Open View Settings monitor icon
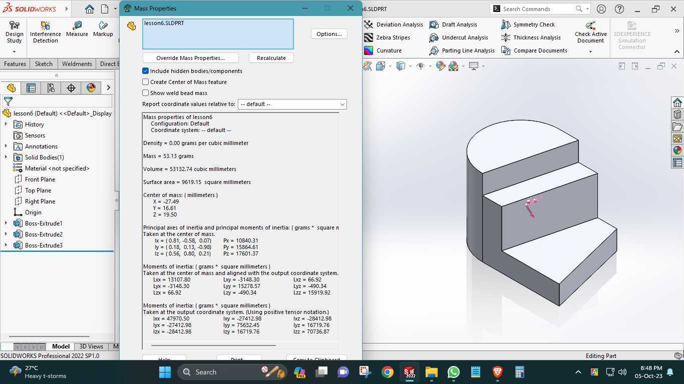684x384 pixels. click(x=473, y=66)
